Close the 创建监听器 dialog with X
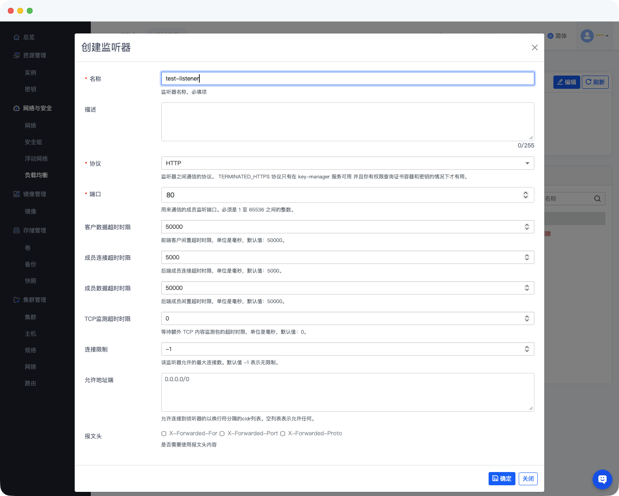The image size is (619, 496). [x=534, y=47]
